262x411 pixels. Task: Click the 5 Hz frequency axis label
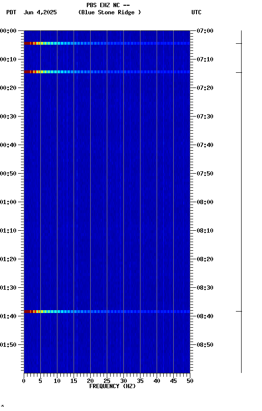coord(40,381)
